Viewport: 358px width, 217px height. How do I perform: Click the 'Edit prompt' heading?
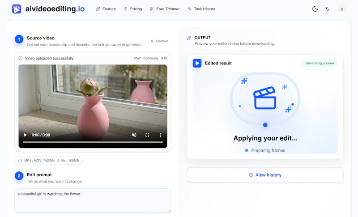click(x=39, y=174)
